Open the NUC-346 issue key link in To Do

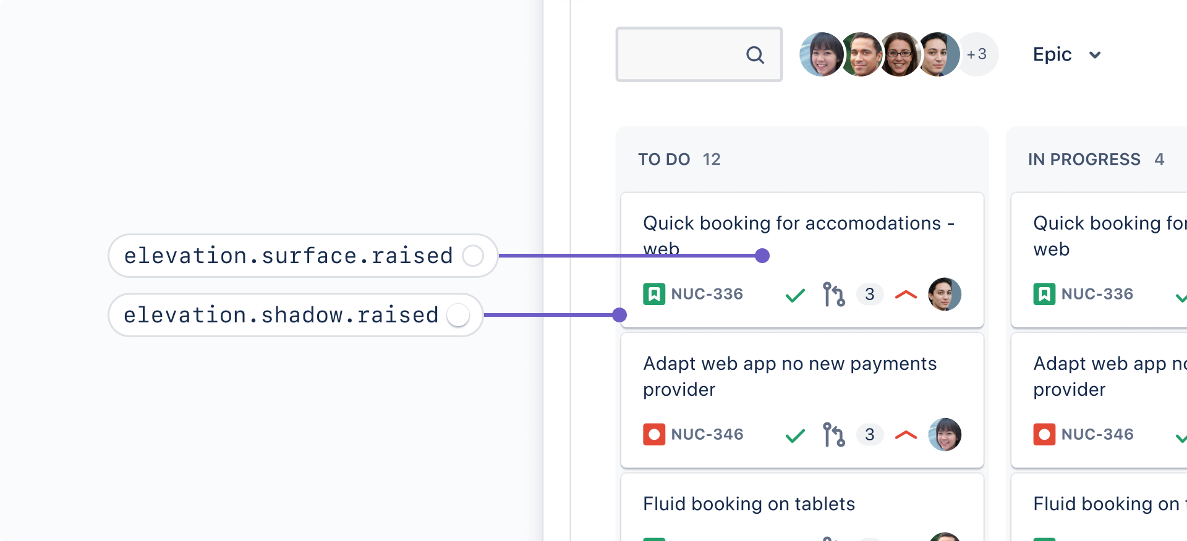[x=707, y=434]
